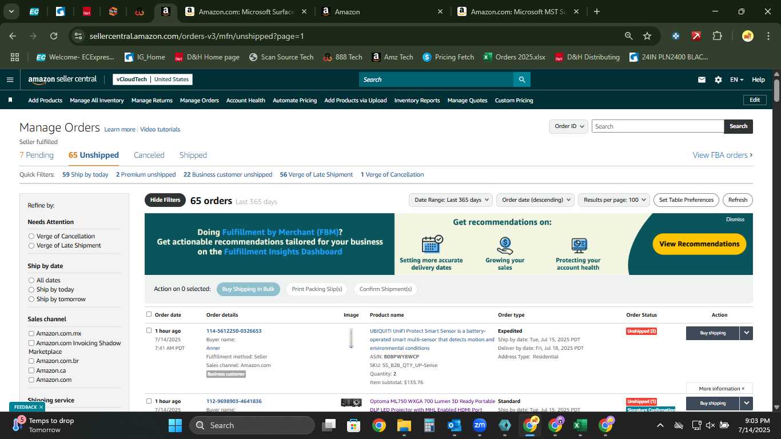Expand Buy shipping arrow for UBIQUITI order
This screenshot has height=439, width=781.
coord(746,333)
